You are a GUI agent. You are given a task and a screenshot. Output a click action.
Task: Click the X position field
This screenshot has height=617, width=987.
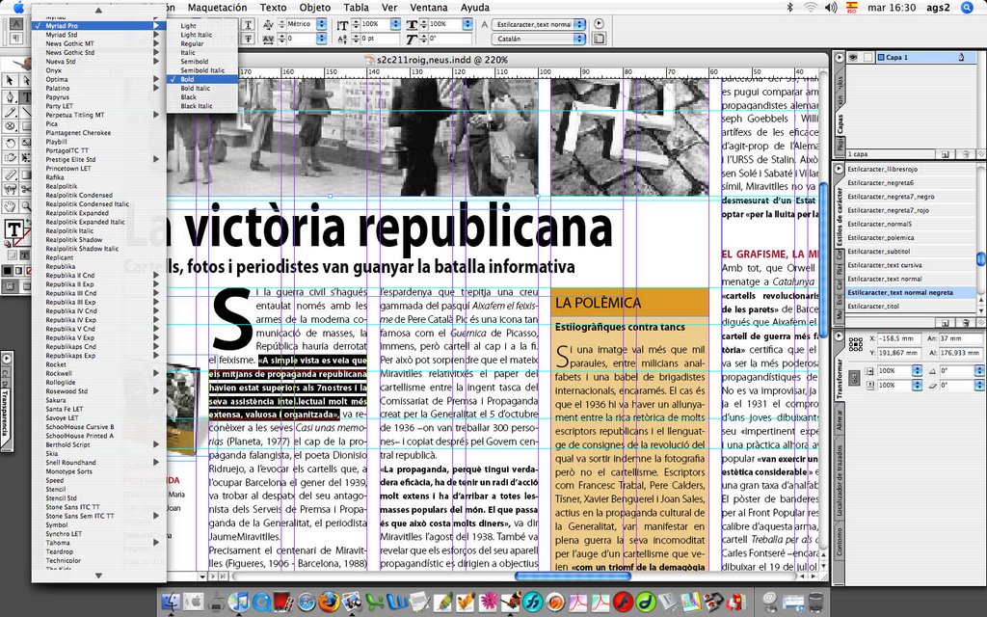pos(900,338)
